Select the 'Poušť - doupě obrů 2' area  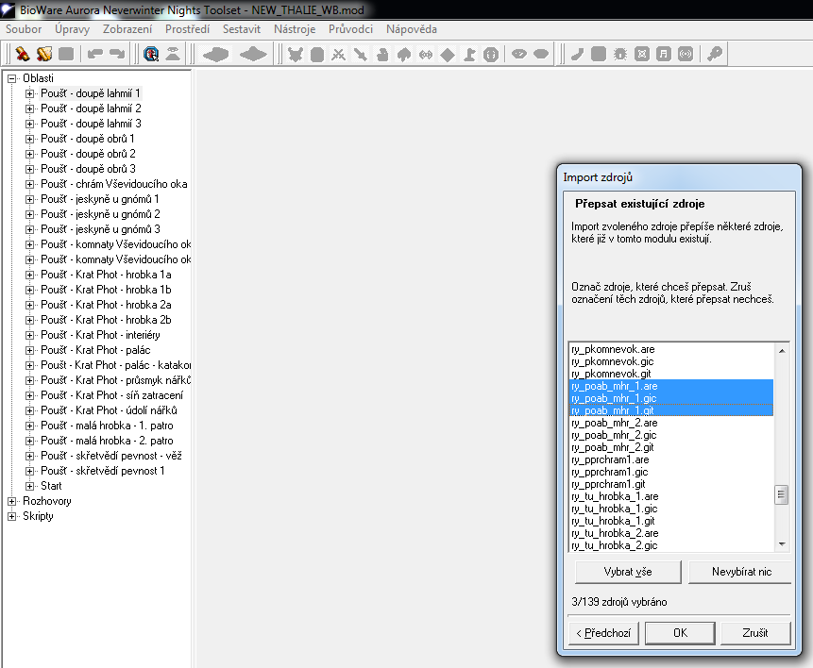(88, 154)
